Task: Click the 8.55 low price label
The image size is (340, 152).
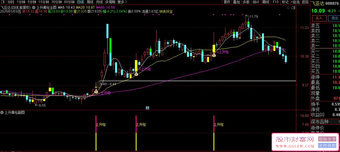Action: click(42, 106)
